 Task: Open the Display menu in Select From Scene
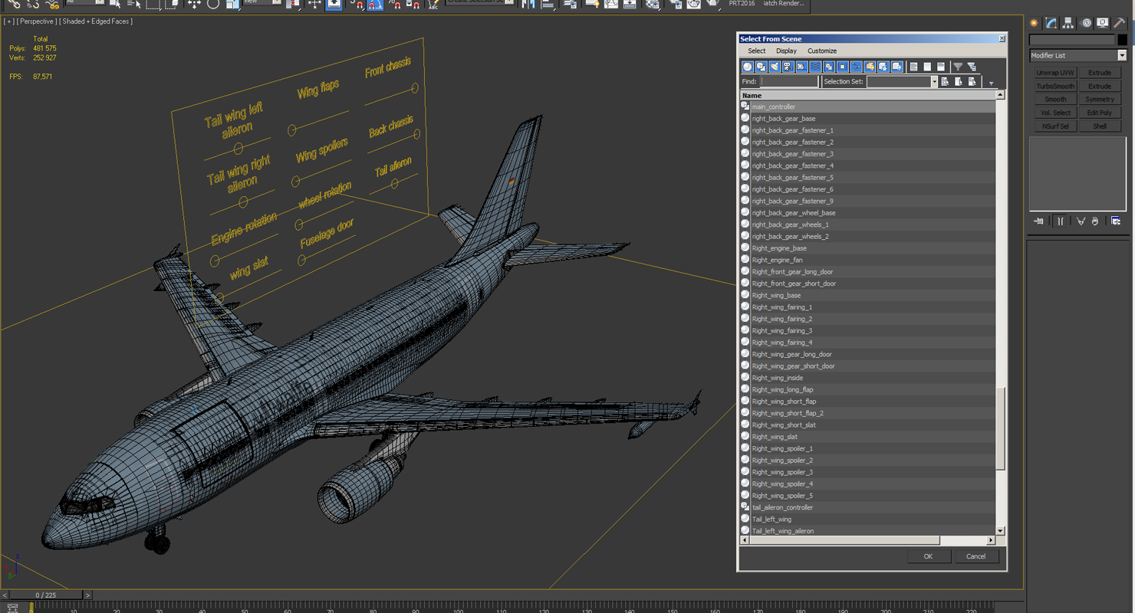pyautogui.click(x=786, y=51)
